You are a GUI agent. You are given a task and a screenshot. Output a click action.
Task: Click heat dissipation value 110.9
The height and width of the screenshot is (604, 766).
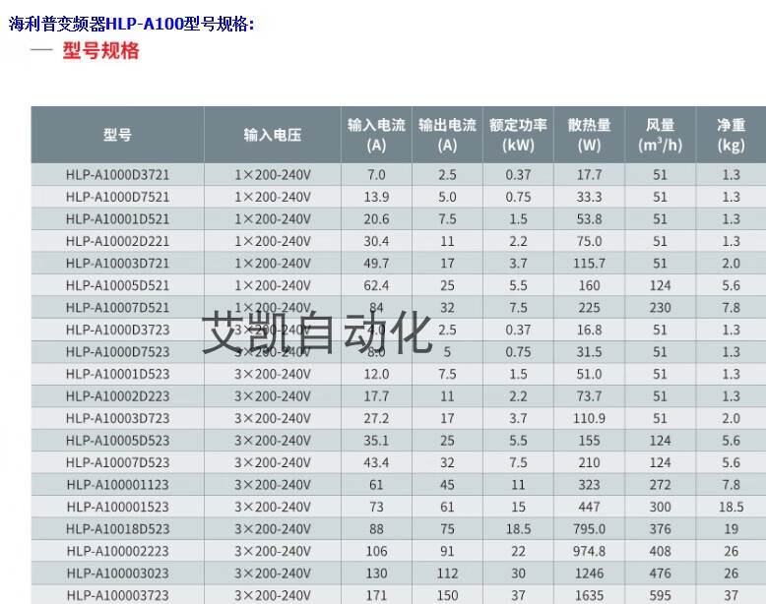(589, 418)
